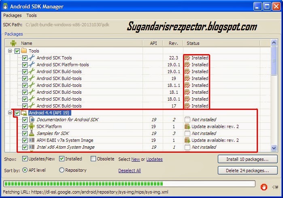Click the Update available icon for ARM EABI v7a

[x=187, y=140]
